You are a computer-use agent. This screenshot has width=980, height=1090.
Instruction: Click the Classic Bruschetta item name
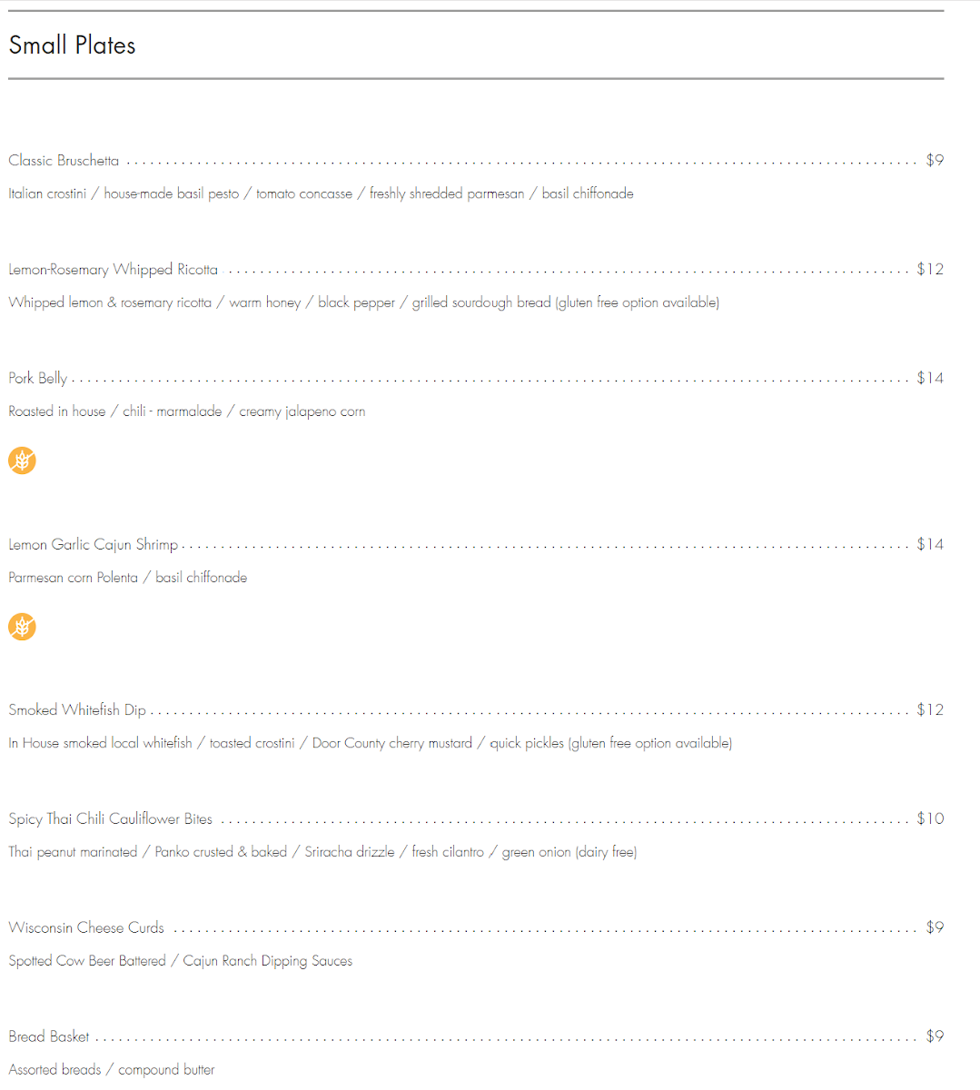(64, 161)
